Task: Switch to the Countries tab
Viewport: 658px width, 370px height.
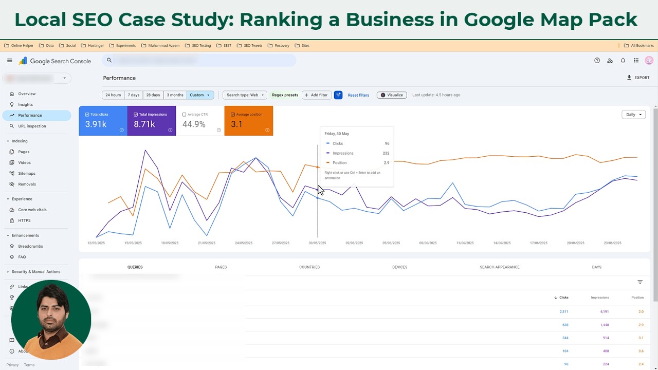Action: point(309,267)
